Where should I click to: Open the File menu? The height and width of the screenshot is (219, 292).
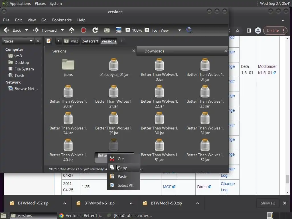(6, 20)
